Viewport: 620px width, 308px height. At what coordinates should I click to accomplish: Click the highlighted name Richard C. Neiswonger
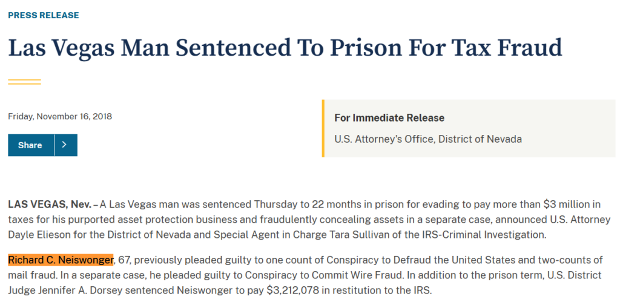pyautogui.click(x=61, y=260)
